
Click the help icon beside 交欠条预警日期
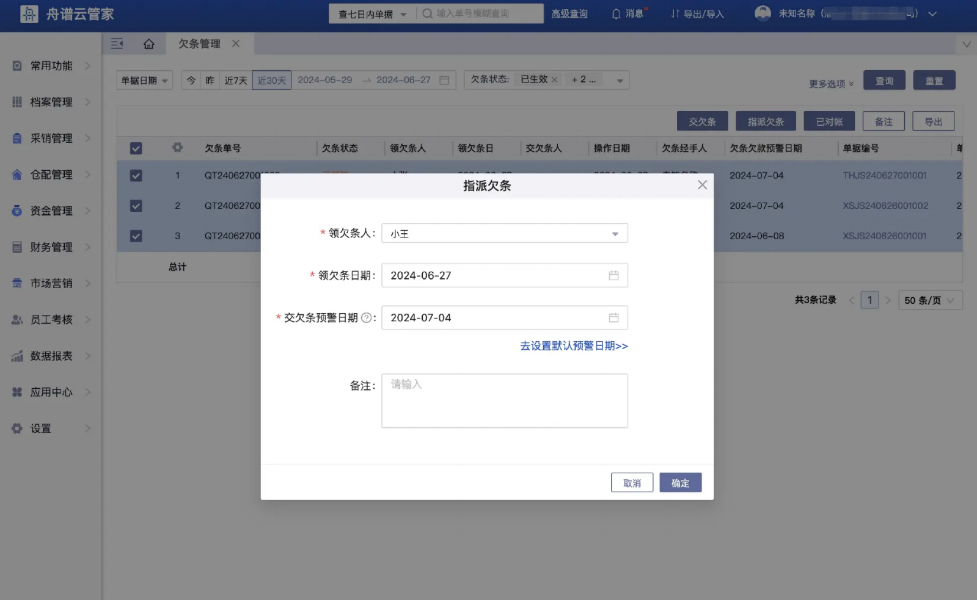366,318
